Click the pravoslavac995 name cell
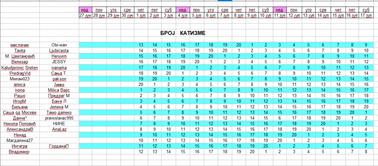This screenshot has width=378, height=166. pos(59,118)
